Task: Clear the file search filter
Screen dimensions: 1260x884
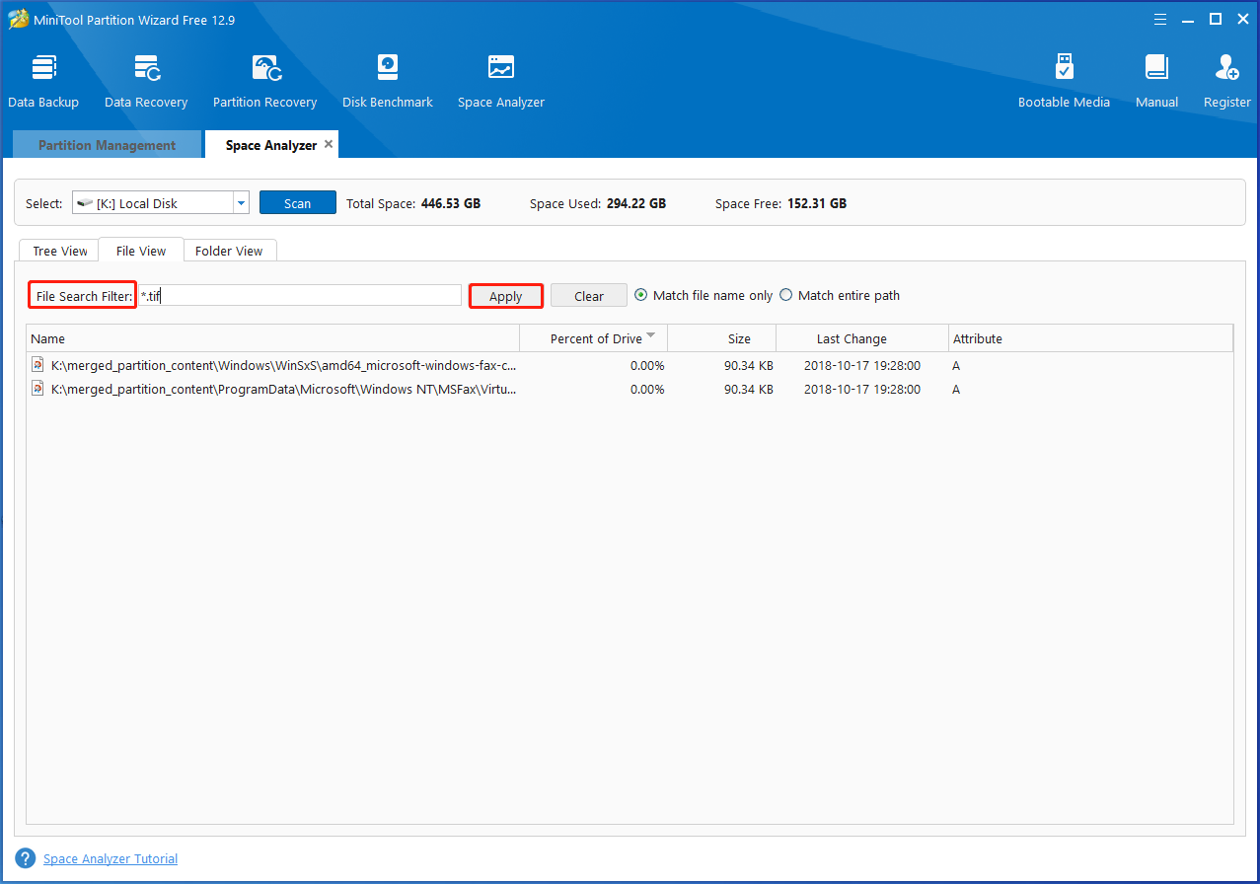Action: tap(589, 296)
